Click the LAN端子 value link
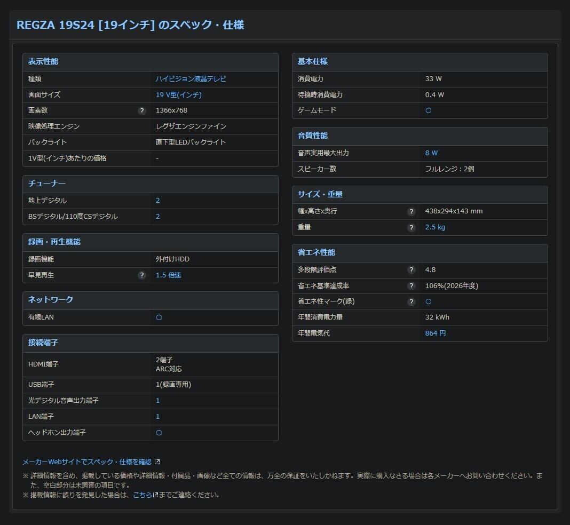This screenshot has width=570, height=525. click(x=158, y=417)
